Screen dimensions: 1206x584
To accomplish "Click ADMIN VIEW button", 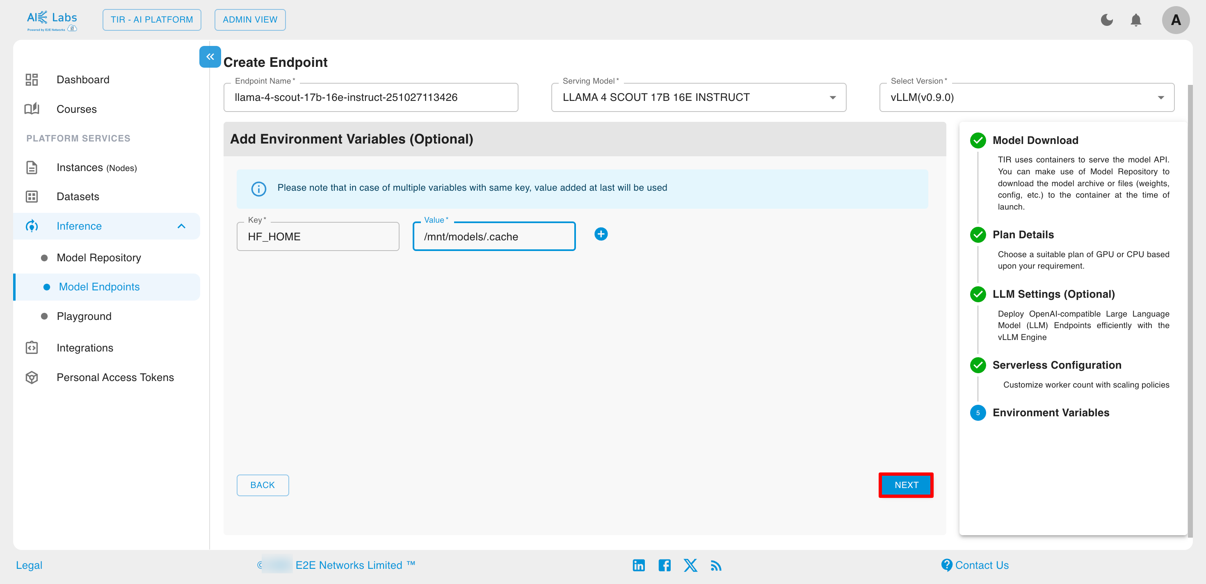I will click(x=250, y=20).
